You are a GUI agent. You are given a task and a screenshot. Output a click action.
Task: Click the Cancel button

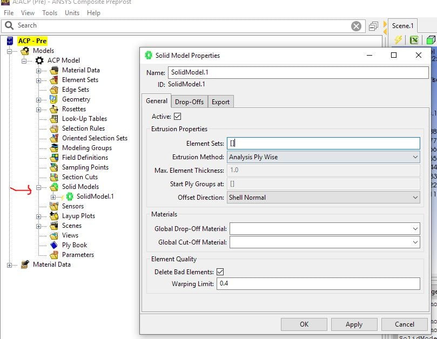pos(405,324)
